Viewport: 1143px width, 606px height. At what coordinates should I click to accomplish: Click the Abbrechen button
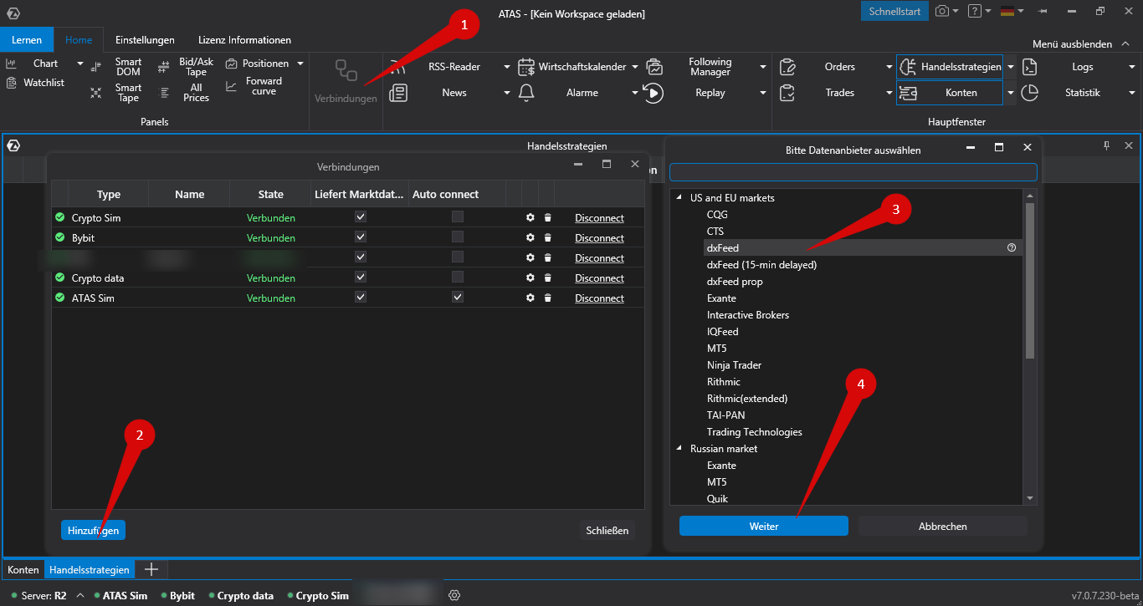click(943, 527)
